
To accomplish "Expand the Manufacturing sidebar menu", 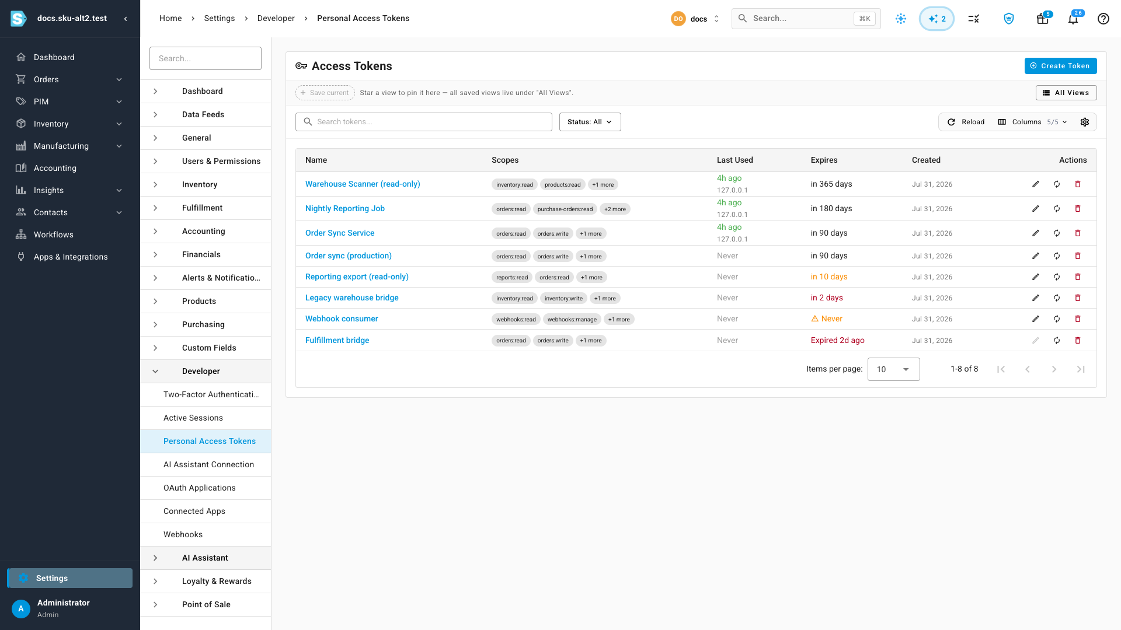I will [x=70, y=146].
